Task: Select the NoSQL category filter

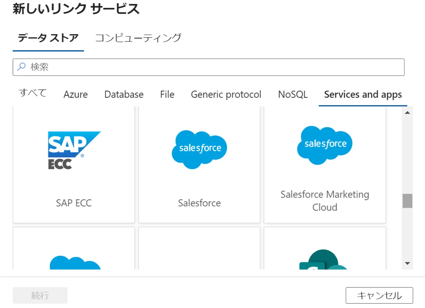Action: tap(293, 94)
